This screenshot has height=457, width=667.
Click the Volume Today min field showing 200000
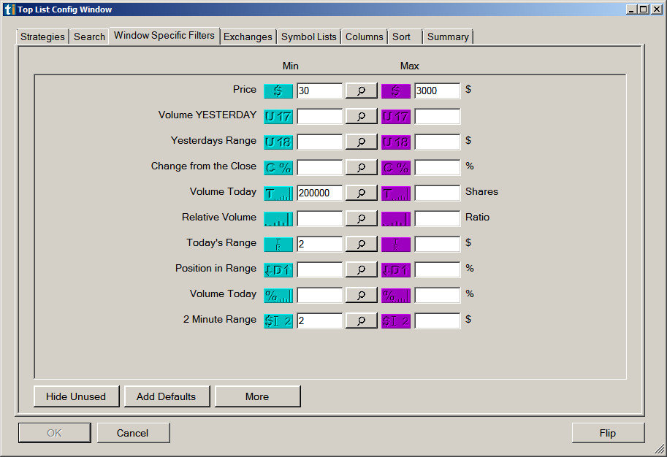(x=319, y=193)
